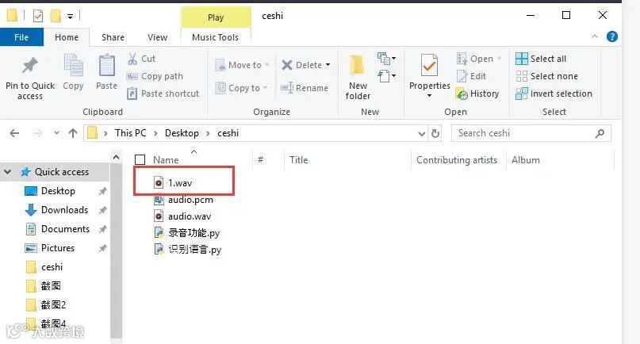Screen dimensions: 640x344
Task: Open the File menu tab
Action: click(21, 37)
